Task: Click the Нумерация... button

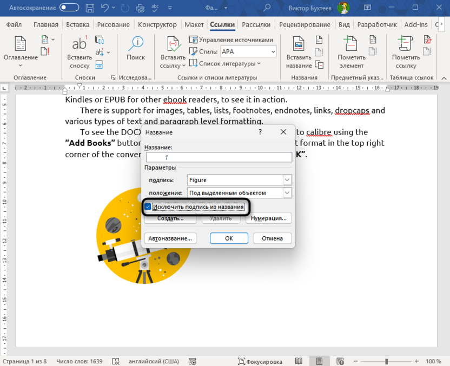Action: (x=268, y=218)
